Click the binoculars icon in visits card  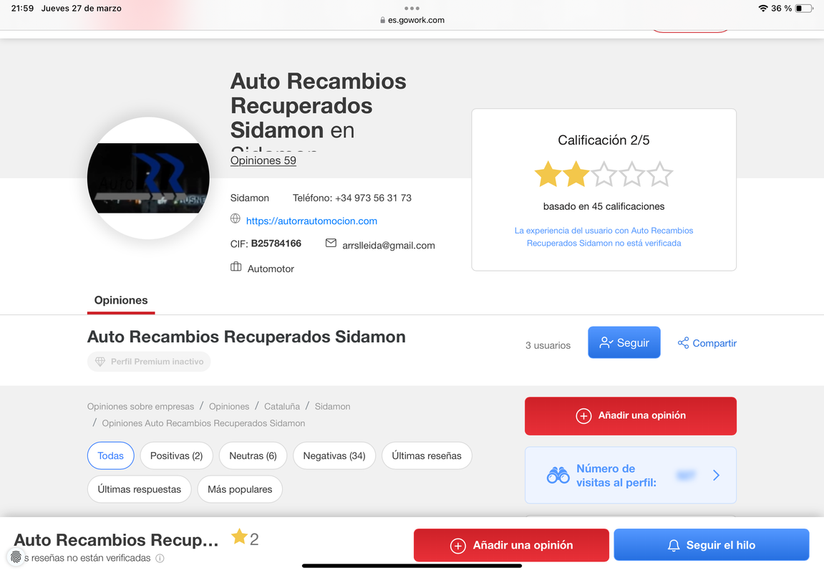(558, 475)
